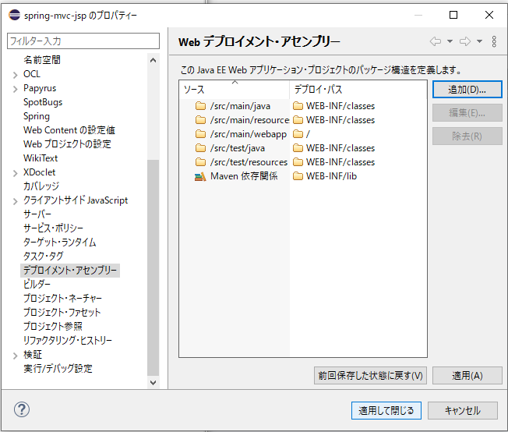This screenshot has height=432, width=508.
Task: Open プロジェクト参照 page
Action: tap(53, 326)
